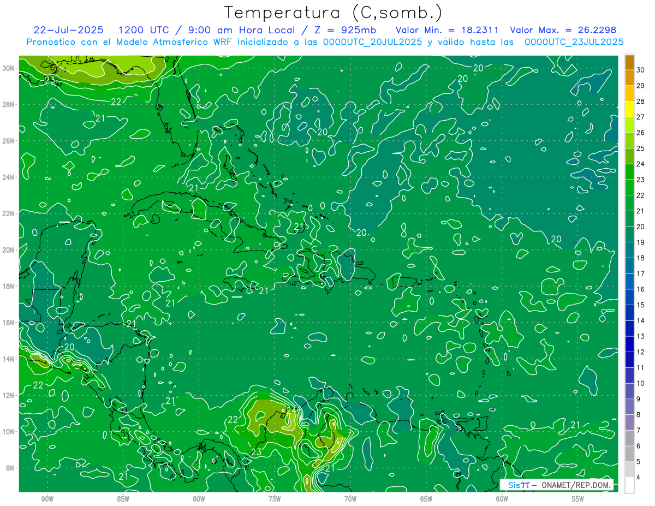Click the legend scale number 12
The height and width of the screenshot is (506, 655).
click(x=641, y=352)
